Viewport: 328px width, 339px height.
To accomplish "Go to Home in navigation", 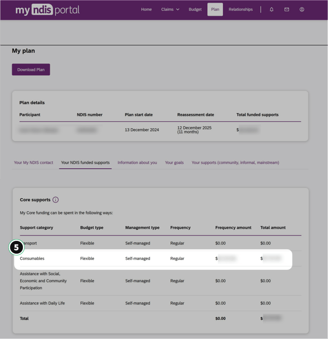I will coord(147,9).
